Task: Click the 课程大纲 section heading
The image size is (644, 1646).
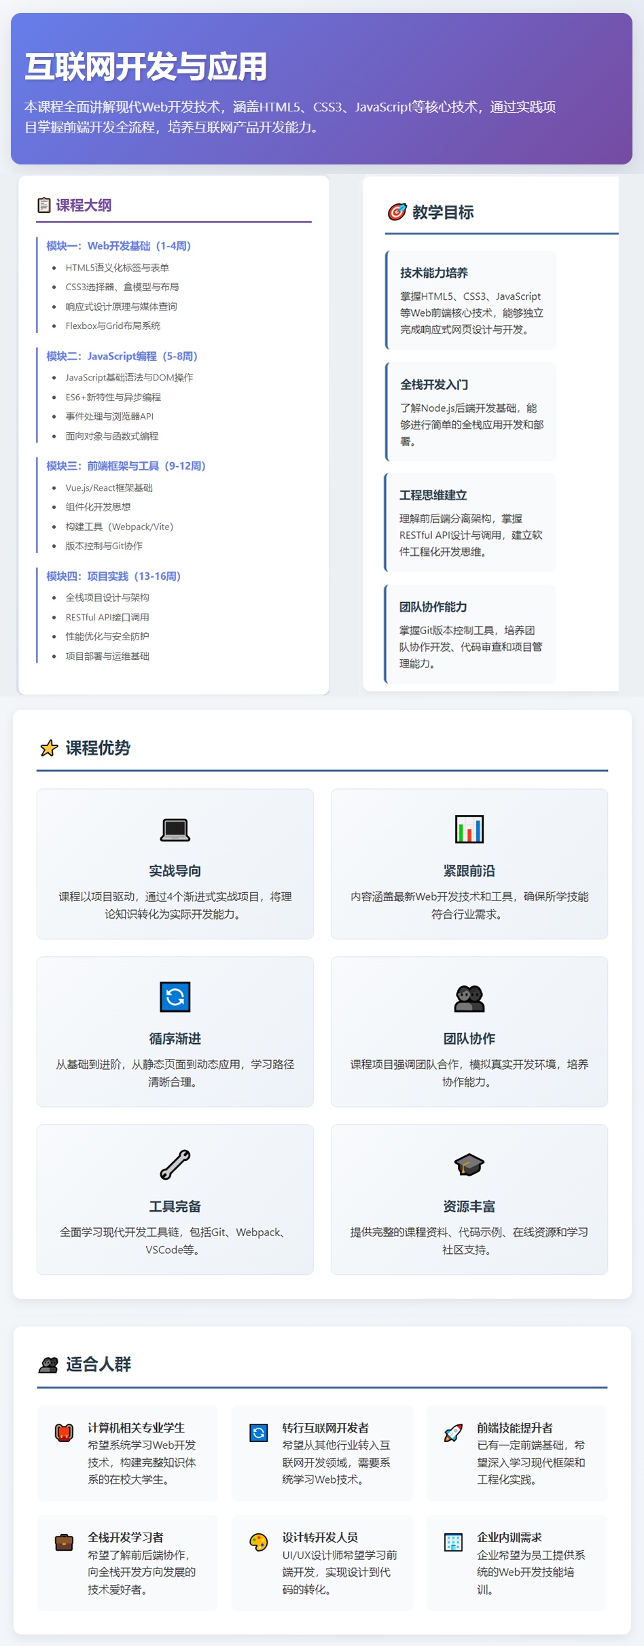Action: (84, 205)
